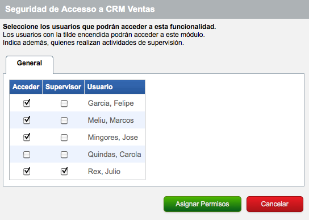
Task: Click the Usuario column header
Action: pos(115,87)
